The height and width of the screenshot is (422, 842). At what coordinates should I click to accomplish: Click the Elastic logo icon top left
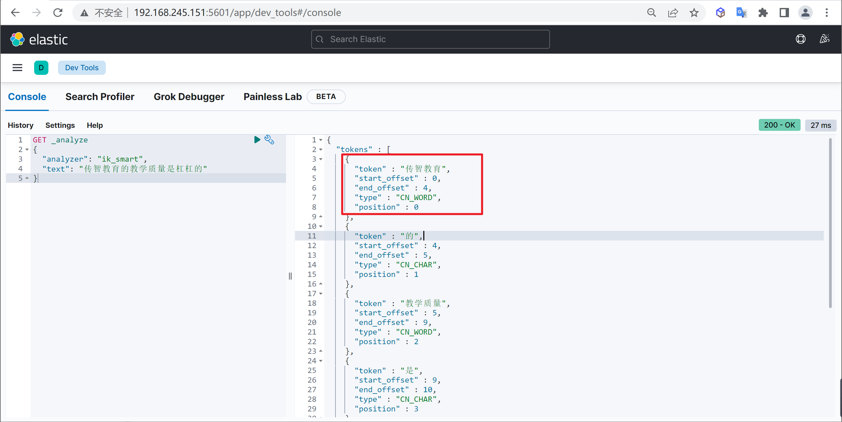tap(19, 38)
